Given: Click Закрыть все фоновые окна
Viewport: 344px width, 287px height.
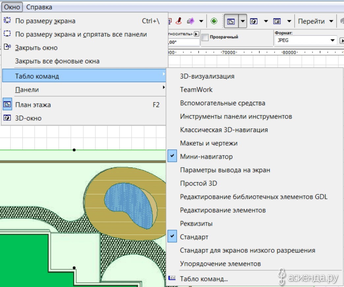Looking at the screenshot, I should point(84,61).
